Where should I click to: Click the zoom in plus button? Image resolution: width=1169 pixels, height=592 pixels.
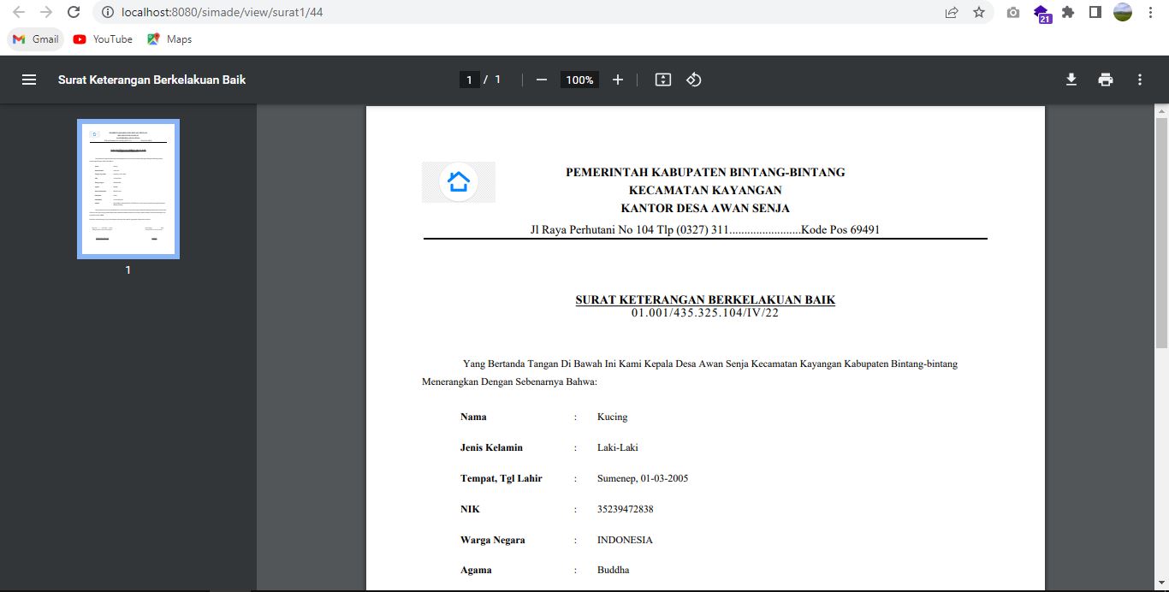click(618, 80)
